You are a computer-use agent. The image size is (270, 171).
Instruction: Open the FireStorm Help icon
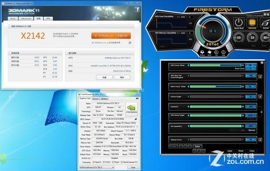click(223, 52)
